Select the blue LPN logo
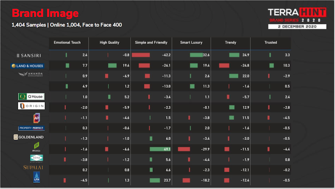This screenshot has height=189, width=335. (x=36, y=177)
